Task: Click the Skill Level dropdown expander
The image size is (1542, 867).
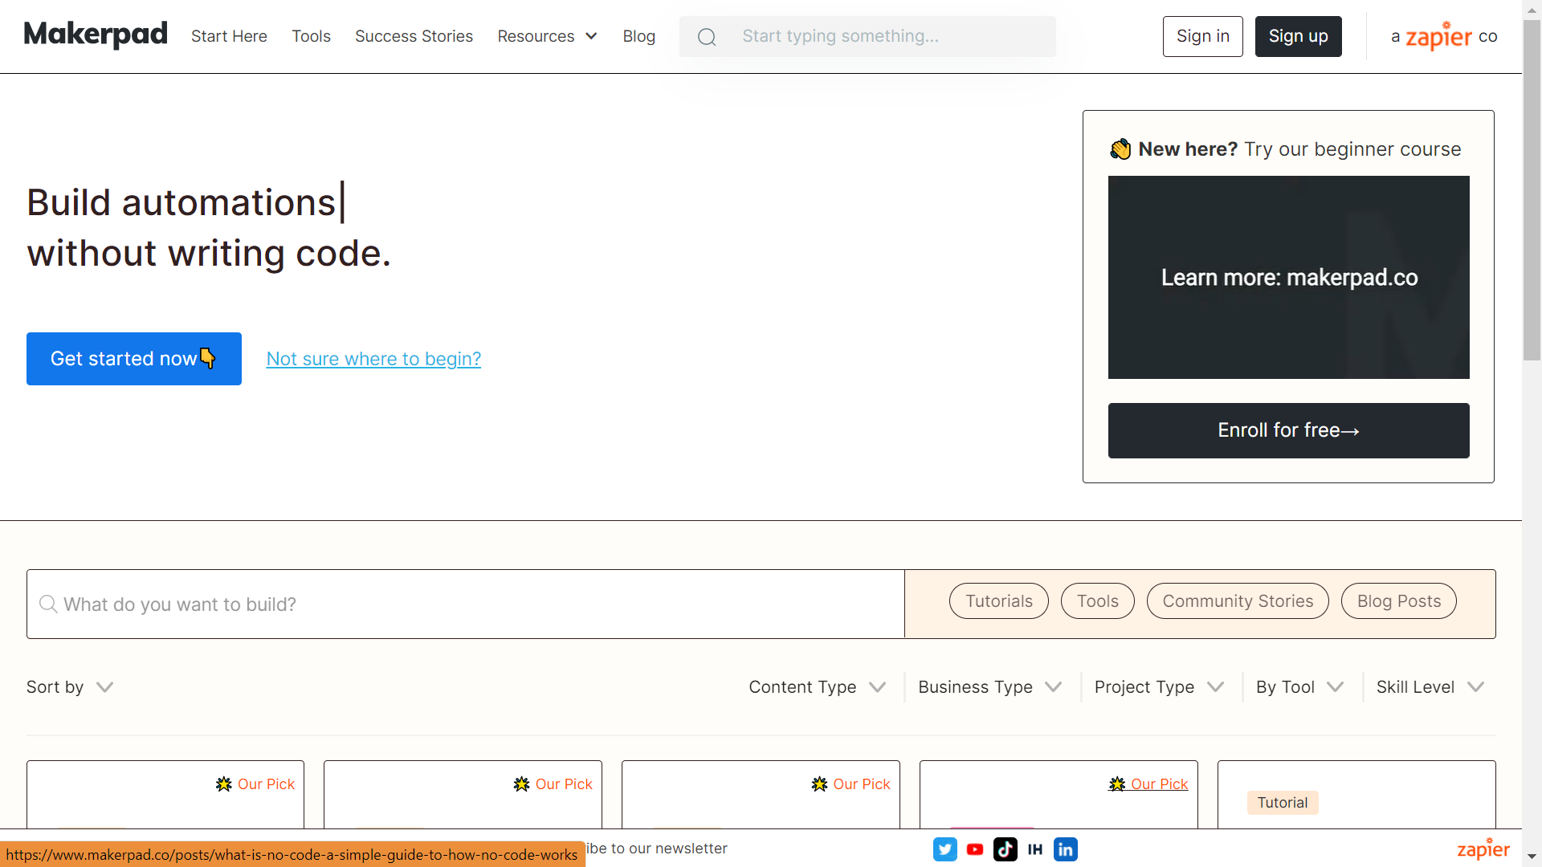Action: [1476, 686]
